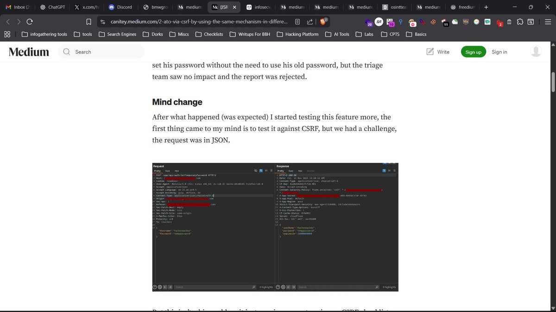Click the browser back arrow
556x312 pixels.
(8, 22)
